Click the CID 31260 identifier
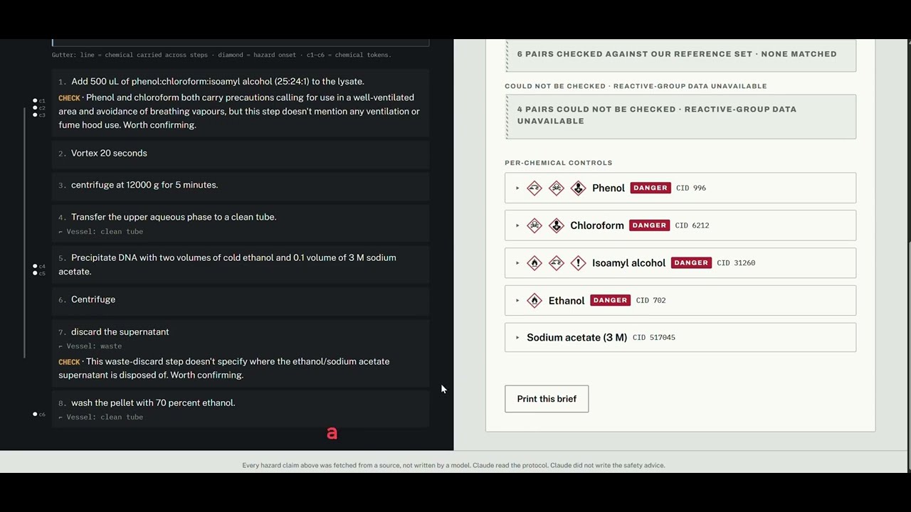Image resolution: width=911 pixels, height=512 pixels. (x=736, y=263)
